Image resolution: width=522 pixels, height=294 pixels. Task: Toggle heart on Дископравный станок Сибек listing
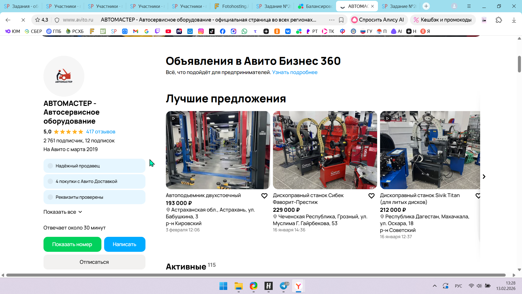click(x=371, y=196)
